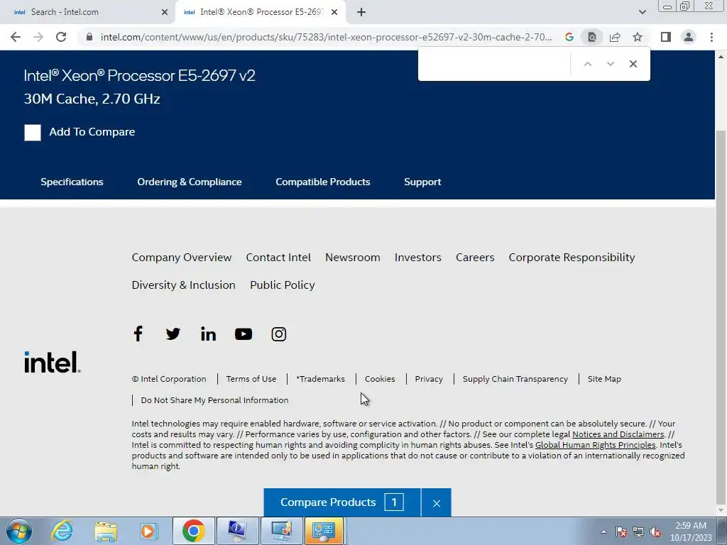
Task: Go back to previous page
Action: tap(16, 37)
